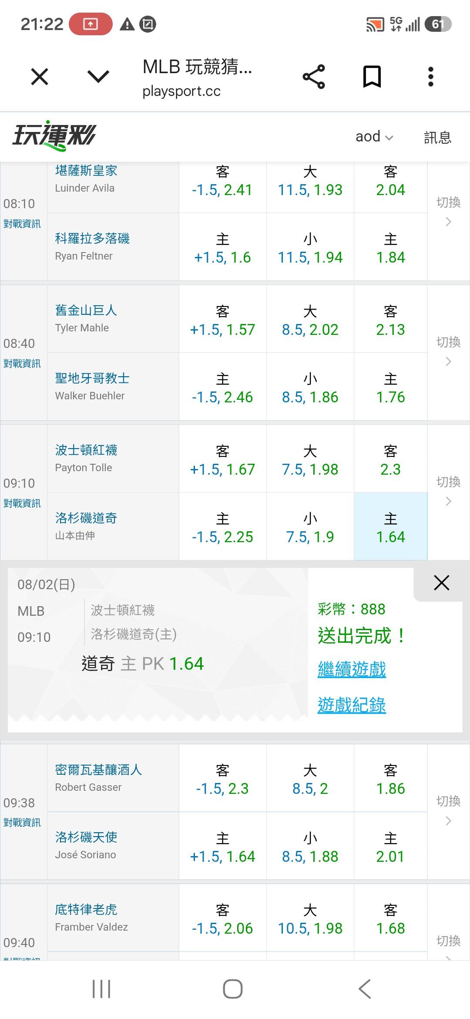Bookmark this playsport.cc page
This screenshot has width=470, height=1019.
(372, 77)
